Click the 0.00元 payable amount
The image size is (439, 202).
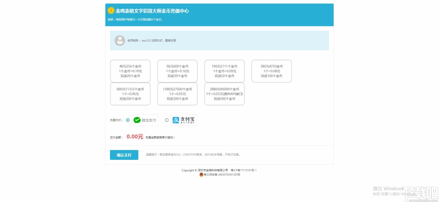(x=135, y=137)
